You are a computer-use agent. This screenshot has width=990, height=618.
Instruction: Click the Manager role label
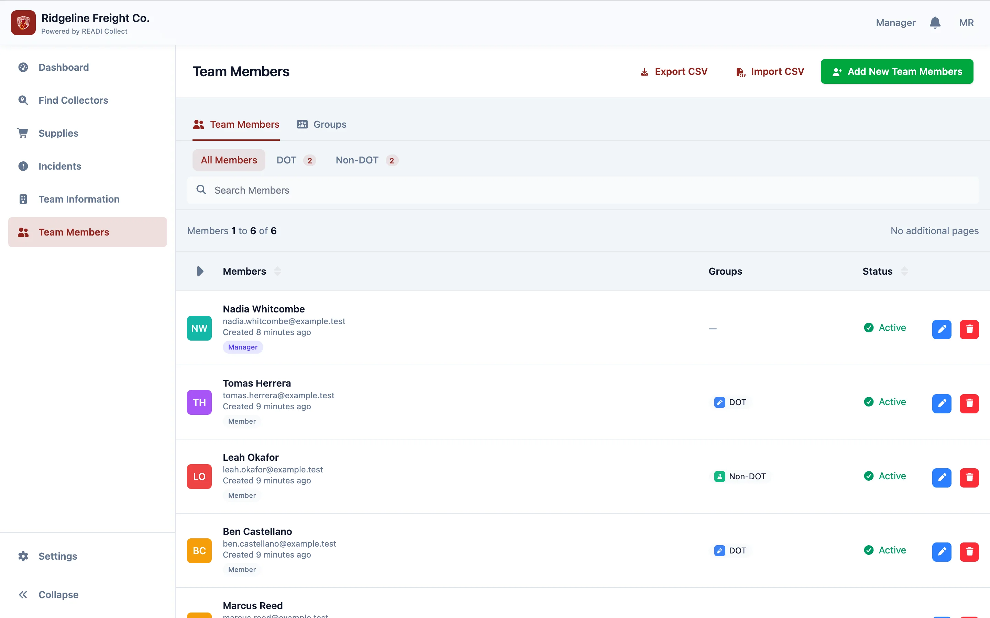pos(895,23)
